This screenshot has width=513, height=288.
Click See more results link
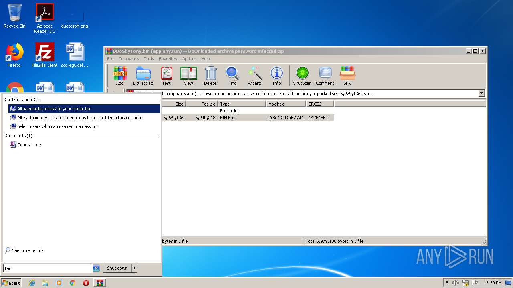coord(28,250)
